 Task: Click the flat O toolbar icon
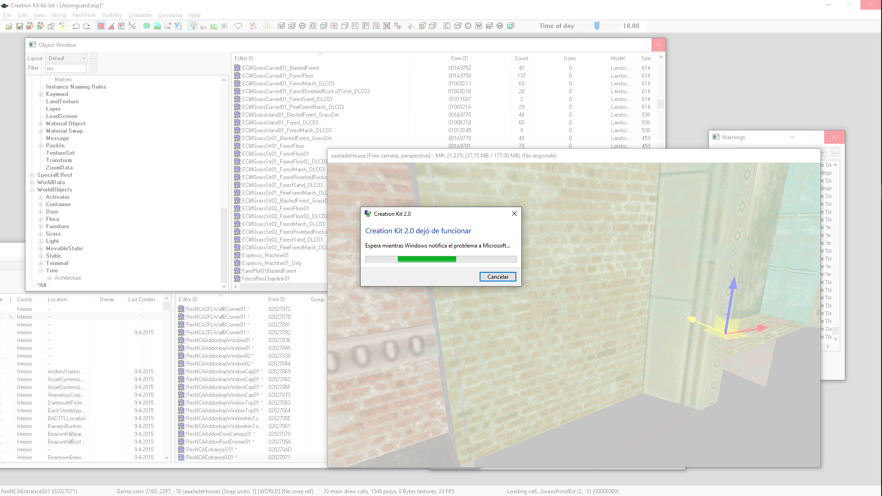(x=313, y=26)
